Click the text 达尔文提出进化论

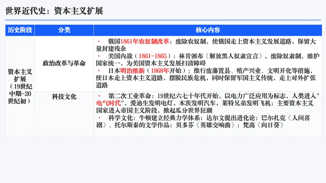[231, 118]
